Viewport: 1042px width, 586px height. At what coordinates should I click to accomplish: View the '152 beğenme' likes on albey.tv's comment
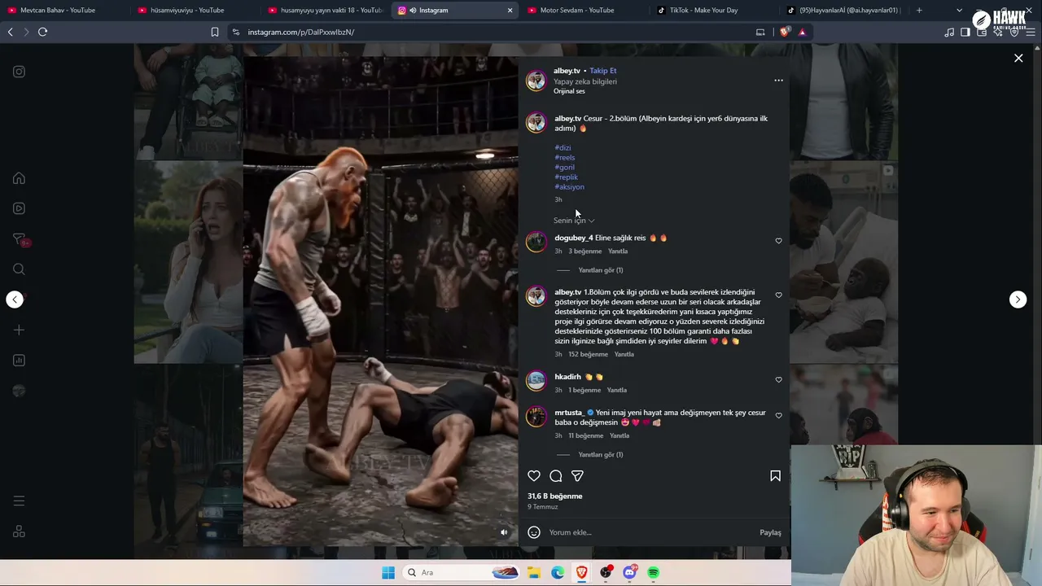tap(588, 355)
